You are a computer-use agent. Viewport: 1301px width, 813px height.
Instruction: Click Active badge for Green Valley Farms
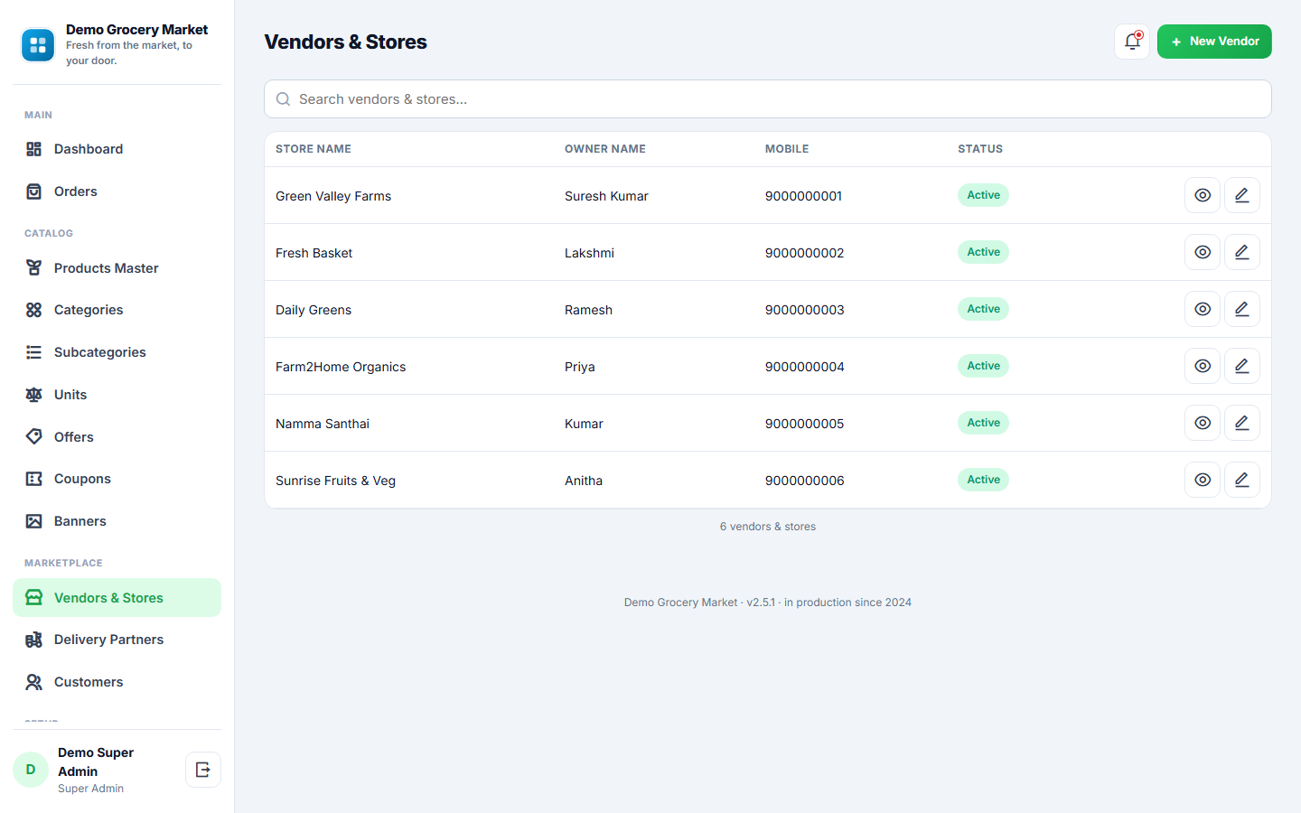coord(983,195)
